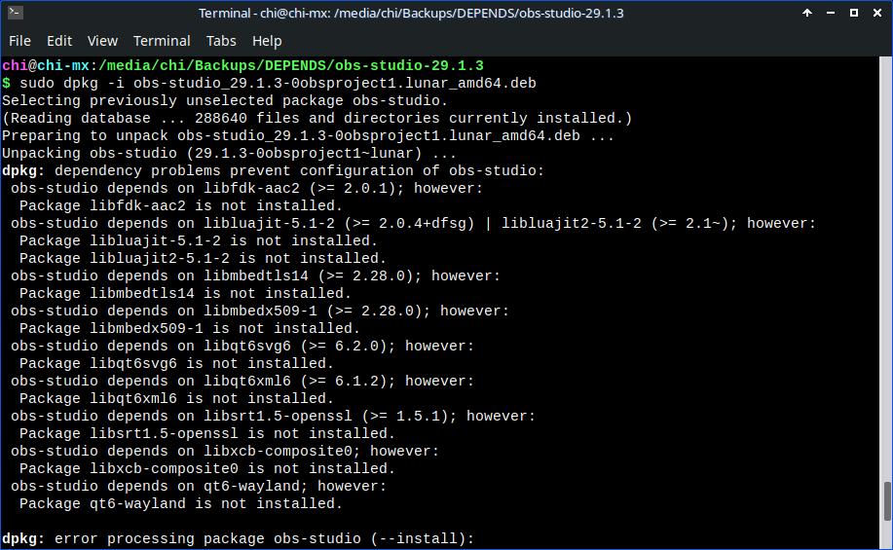Click 'depends on libxcb-composite0; however:' line
Viewport: 893px width, 550px height.
[x=225, y=452]
